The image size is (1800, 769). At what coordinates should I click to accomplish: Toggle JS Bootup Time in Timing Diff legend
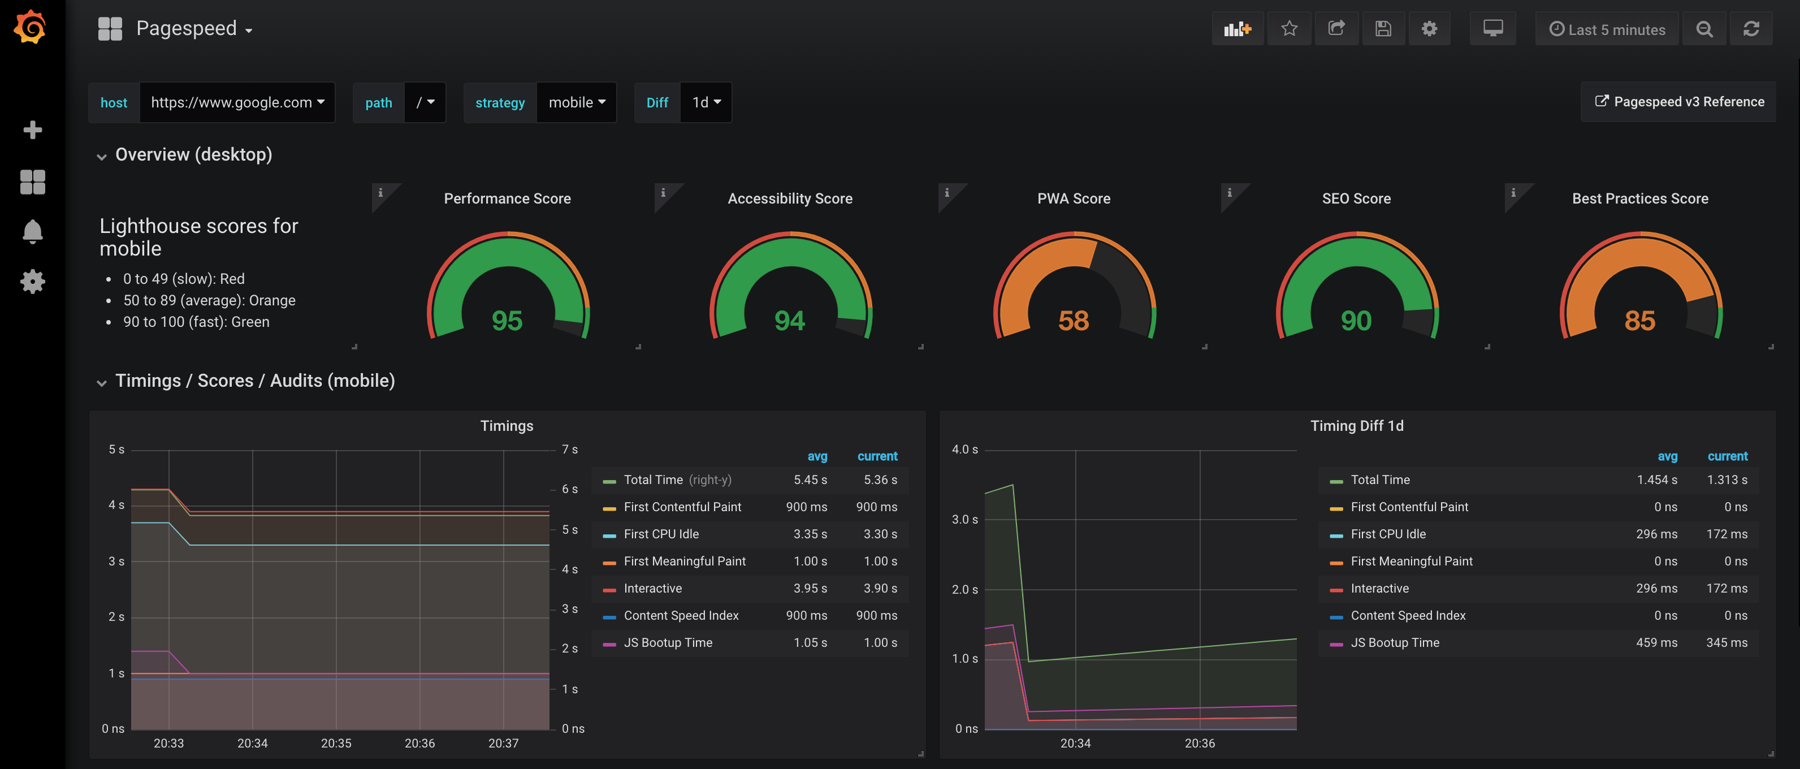click(1394, 643)
